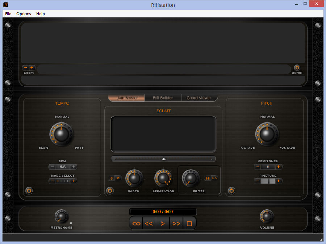The width and height of the screenshot is (326, 244).
Task: Toggle loop playback with infinity button
Action: pos(136,223)
